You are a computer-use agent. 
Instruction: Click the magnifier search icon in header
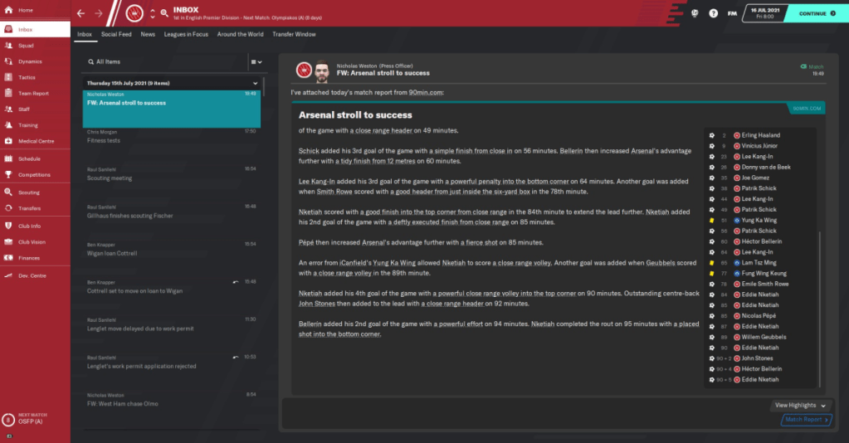point(164,14)
